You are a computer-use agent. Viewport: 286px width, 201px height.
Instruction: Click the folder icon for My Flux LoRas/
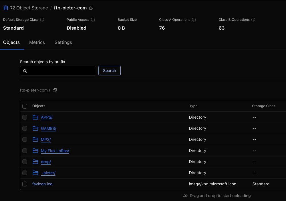[35, 151]
